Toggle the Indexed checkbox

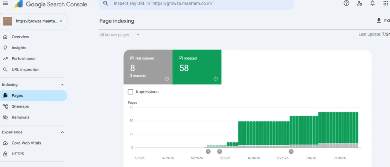coord(181,58)
